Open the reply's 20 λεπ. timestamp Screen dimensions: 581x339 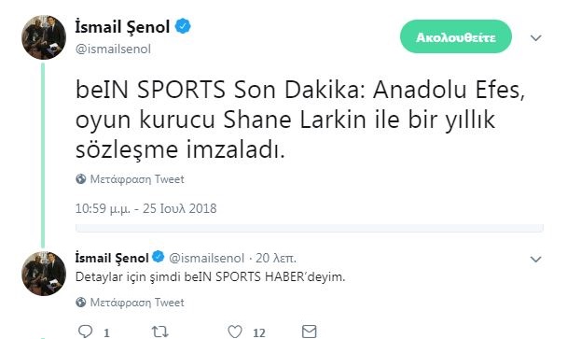tap(276, 258)
